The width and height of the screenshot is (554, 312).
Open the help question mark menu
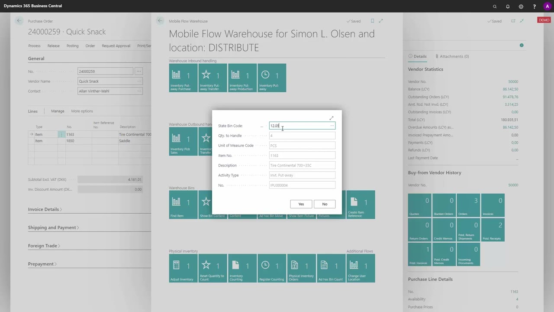535,6
